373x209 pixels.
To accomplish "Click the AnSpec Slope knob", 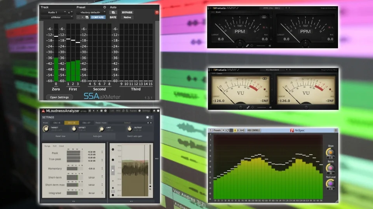I will (x=330, y=152).
